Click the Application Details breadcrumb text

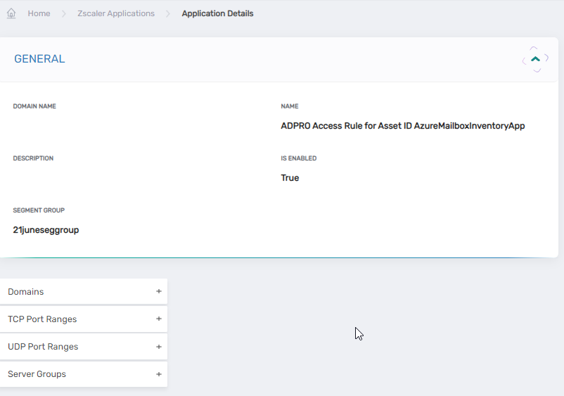[217, 13]
